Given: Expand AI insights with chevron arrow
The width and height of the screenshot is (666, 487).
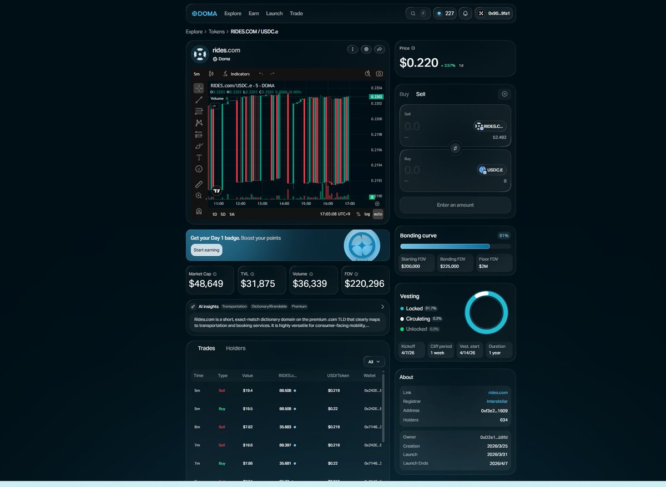Looking at the screenshot, I should (382, 307).
